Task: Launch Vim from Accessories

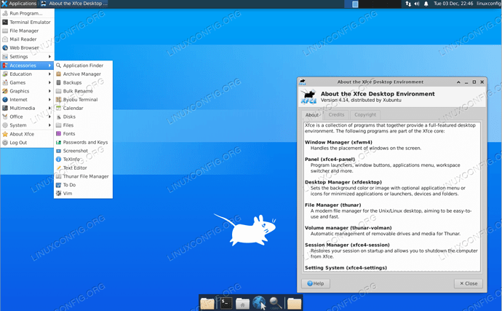Action: click(x=83, y=193)
